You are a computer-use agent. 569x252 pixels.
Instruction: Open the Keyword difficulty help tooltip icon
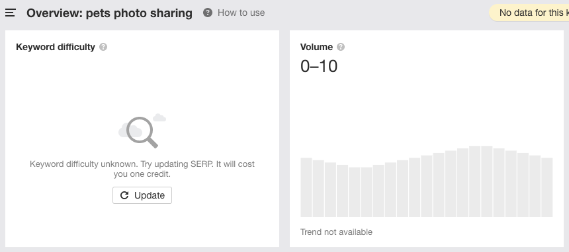coord(103,47)
